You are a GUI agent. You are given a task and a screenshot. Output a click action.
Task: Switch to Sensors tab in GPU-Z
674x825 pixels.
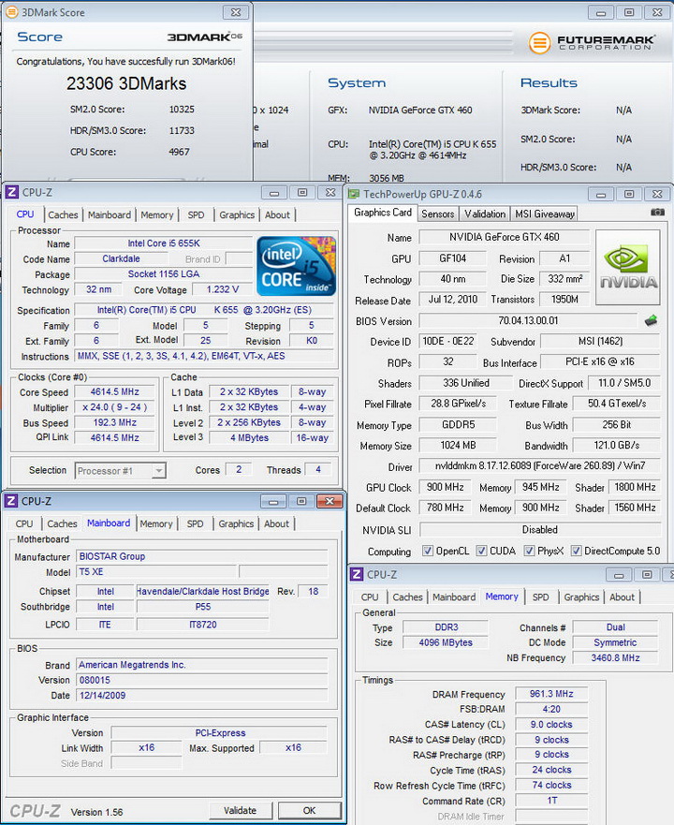pos(438,214)
